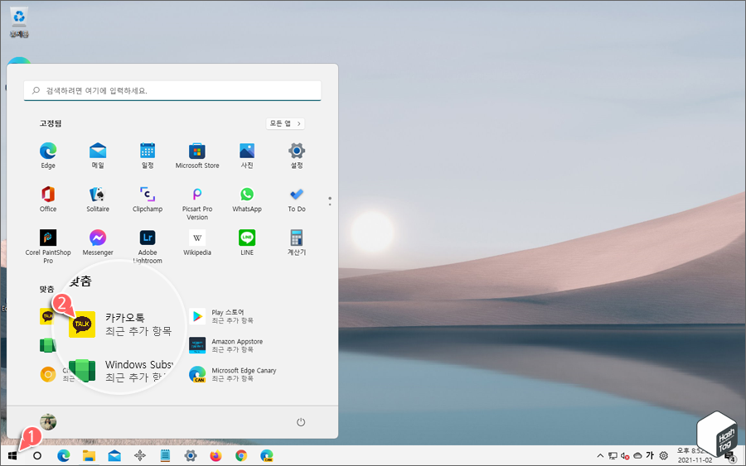Launch the LINE messenger app
Viewport: 746px width, 466px height.
[x=247, y=243]
